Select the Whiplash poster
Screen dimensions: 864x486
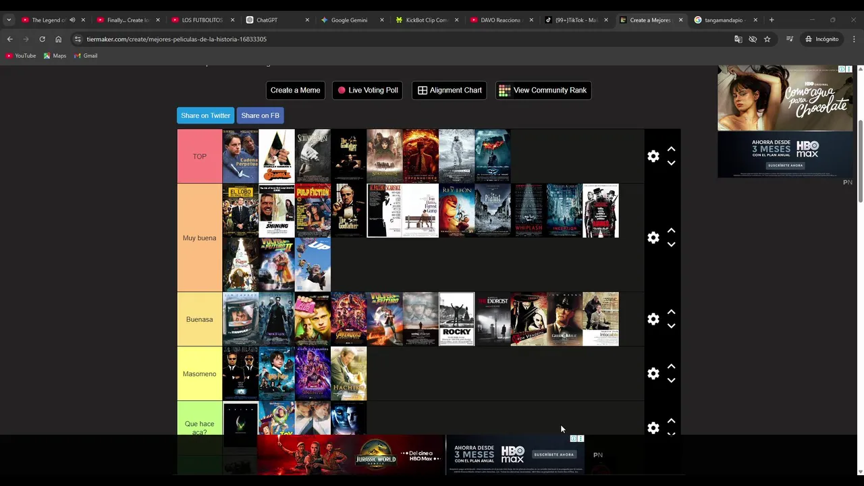(x=529, y=211)
